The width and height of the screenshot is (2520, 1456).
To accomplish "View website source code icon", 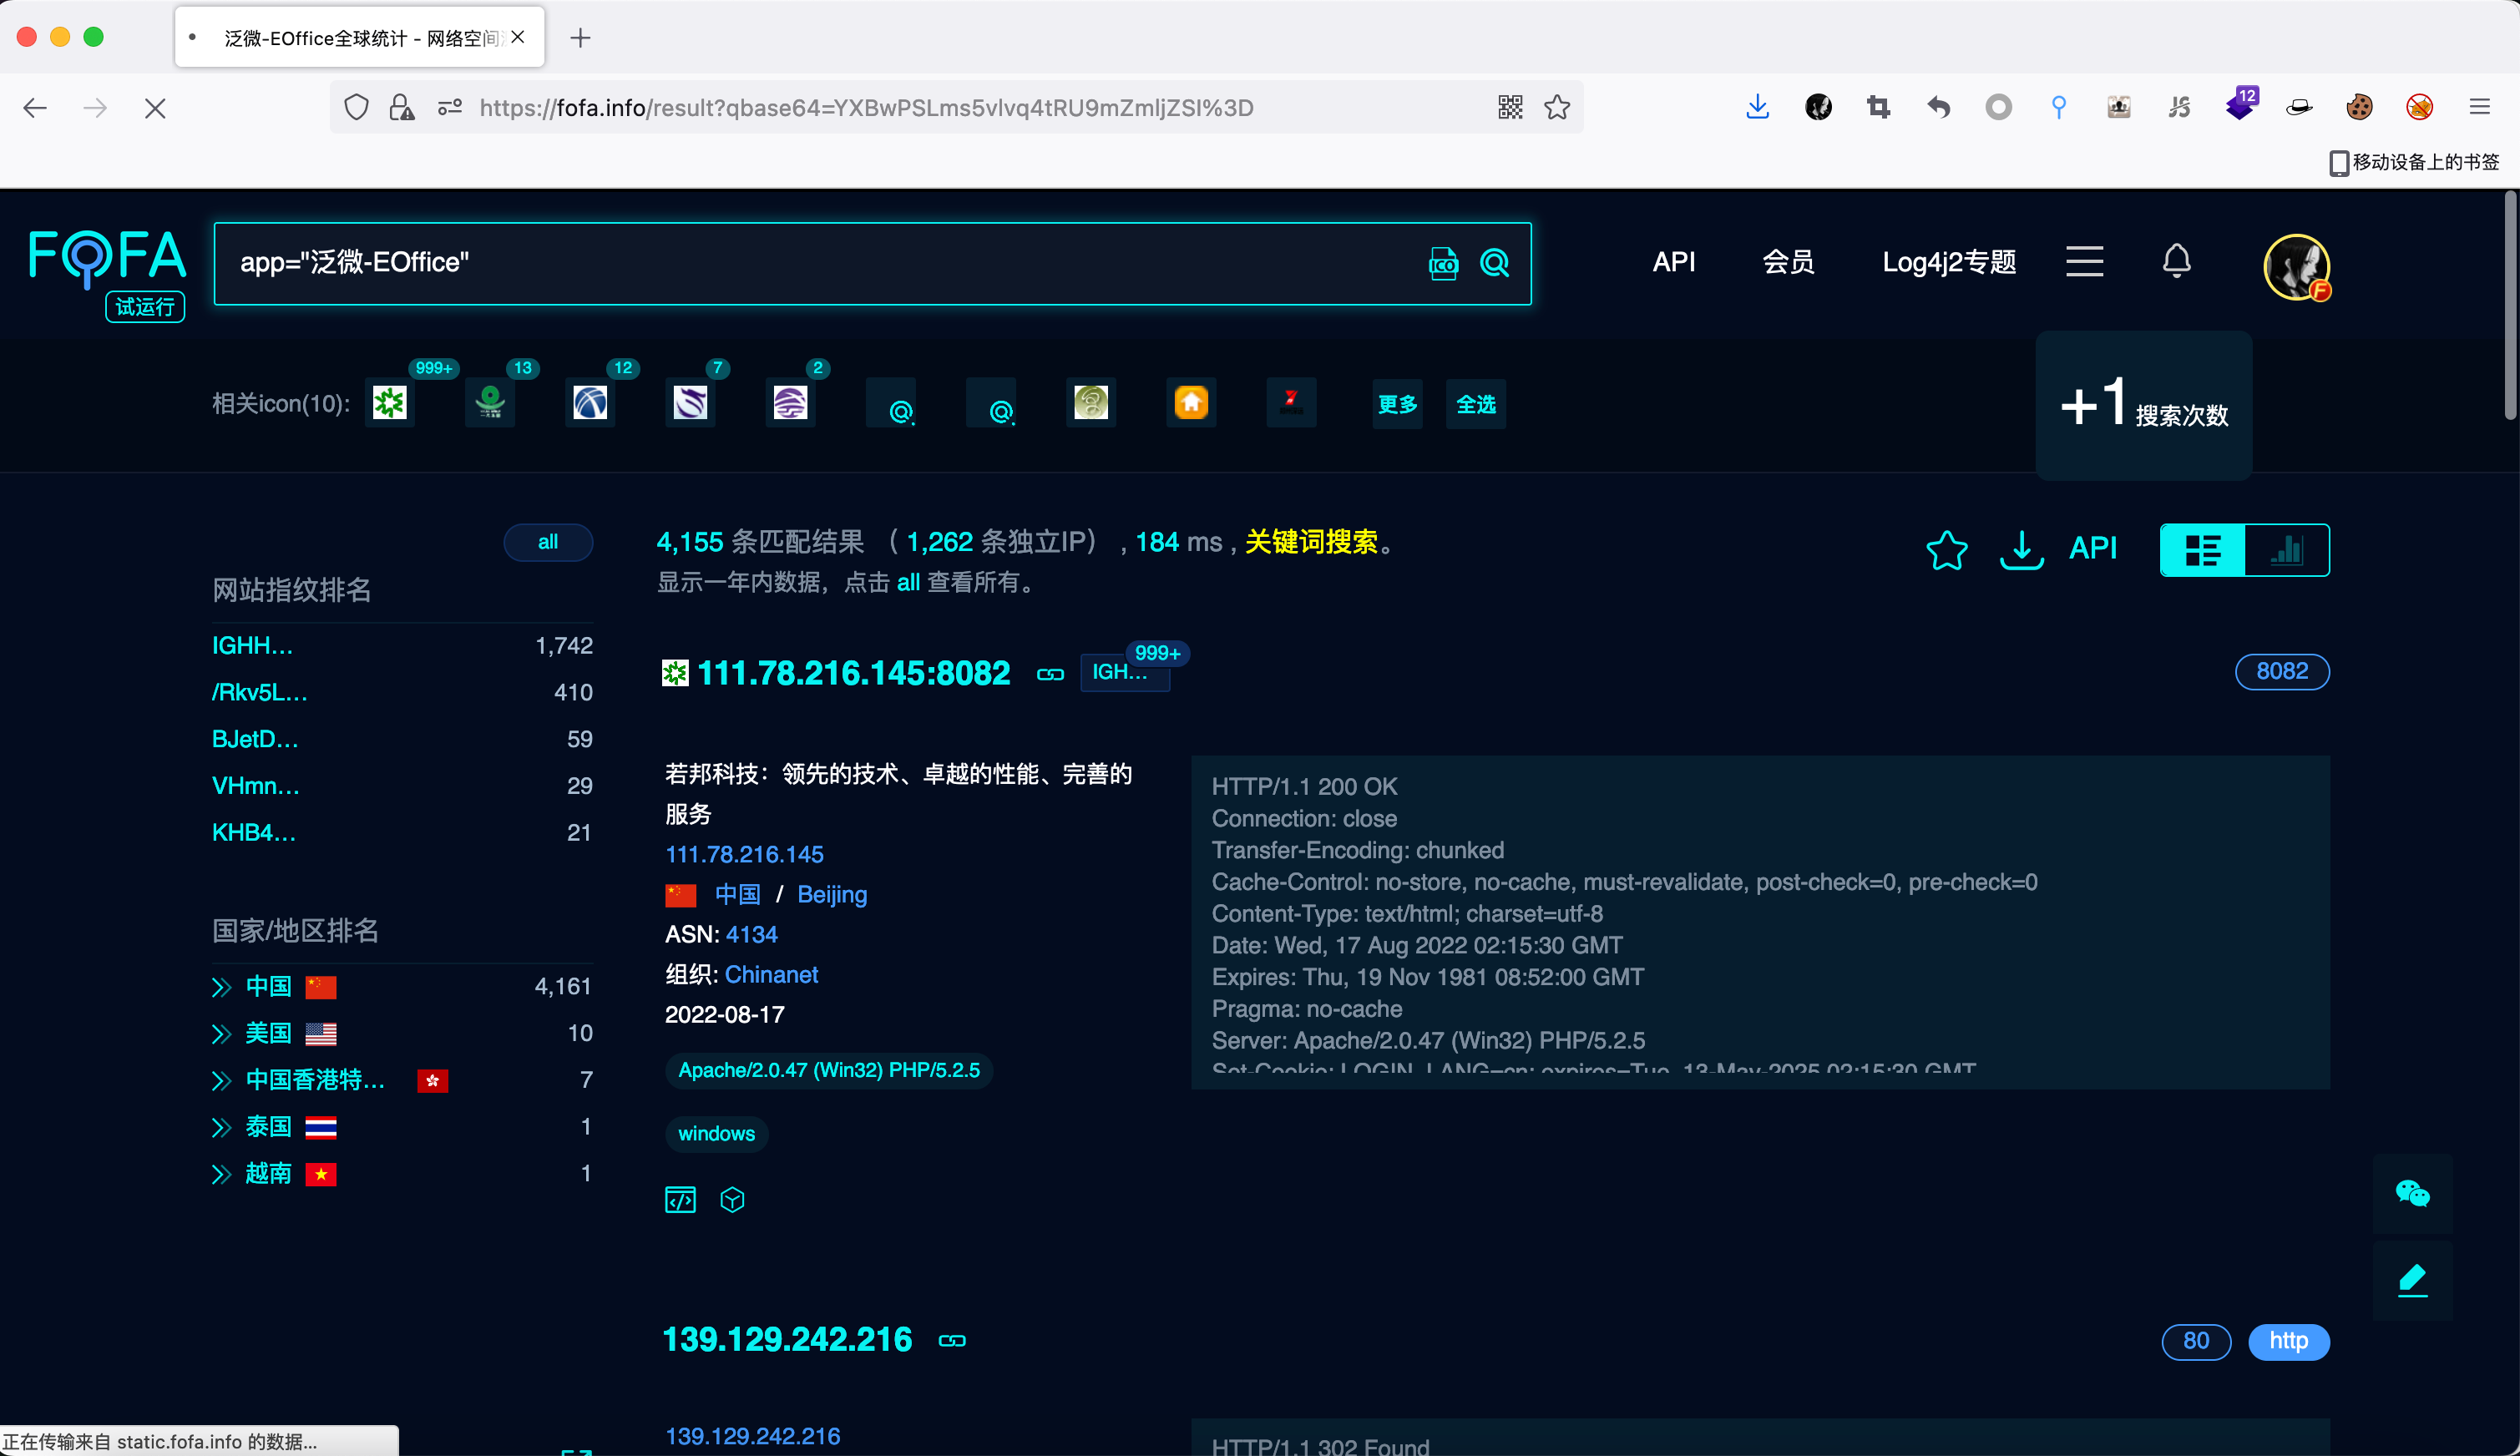I will (680, 1199).
